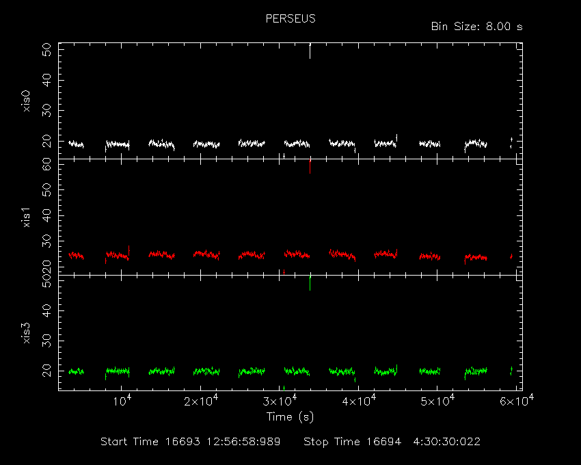Image resolution: width=581 pixels, height=465 pixels.
Task: Click the 30 tick label in xis1 panel
Action: tap(46, 241)
